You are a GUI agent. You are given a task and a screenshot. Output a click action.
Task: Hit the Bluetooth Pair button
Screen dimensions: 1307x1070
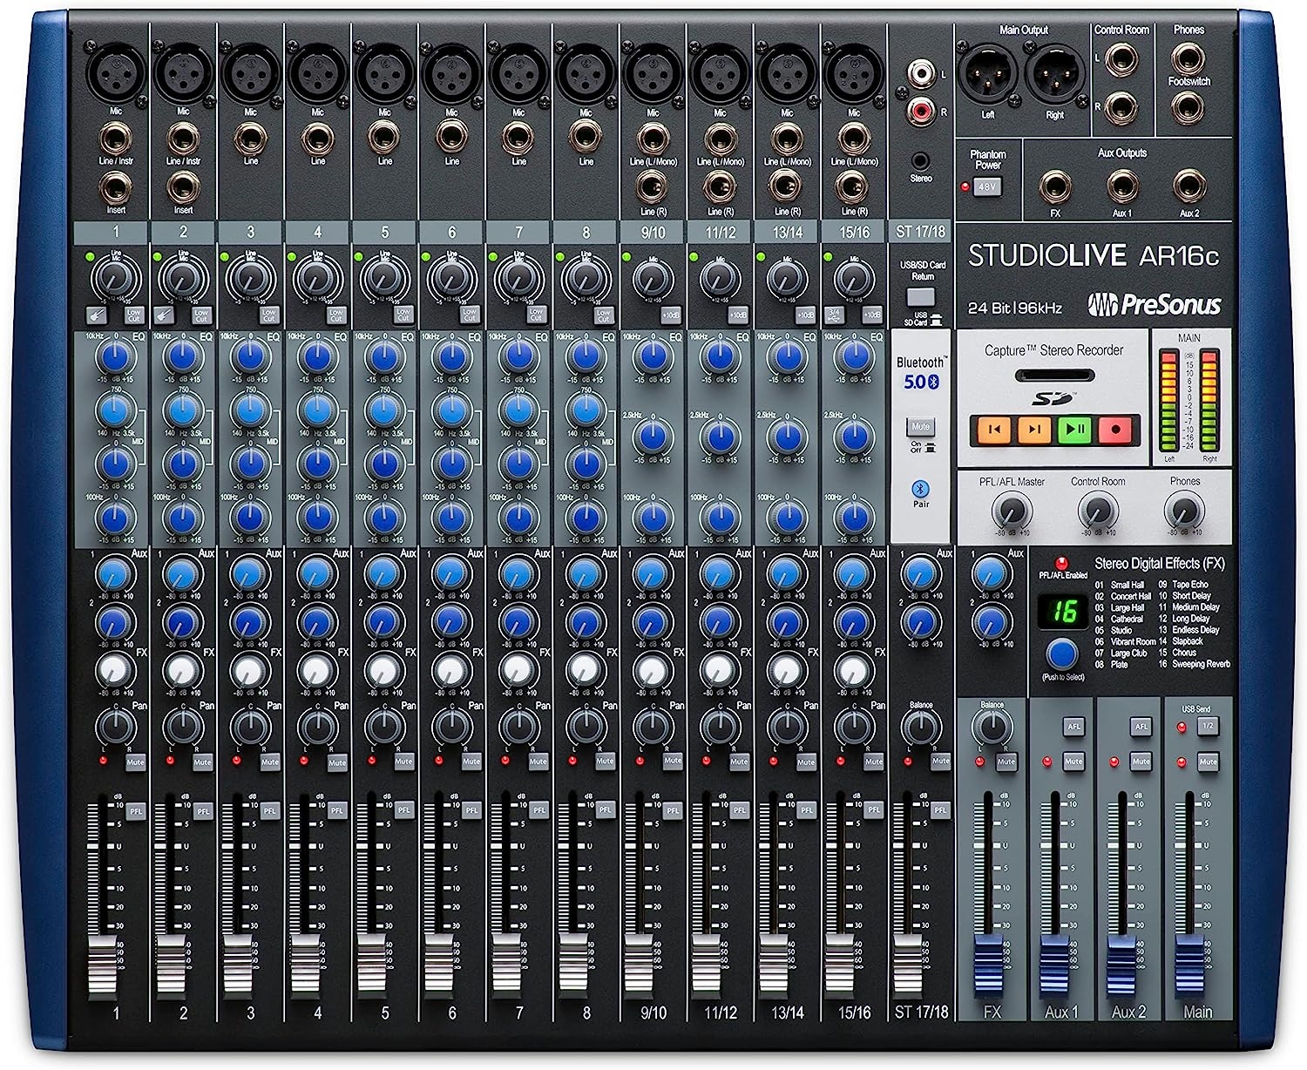[921, 489]
